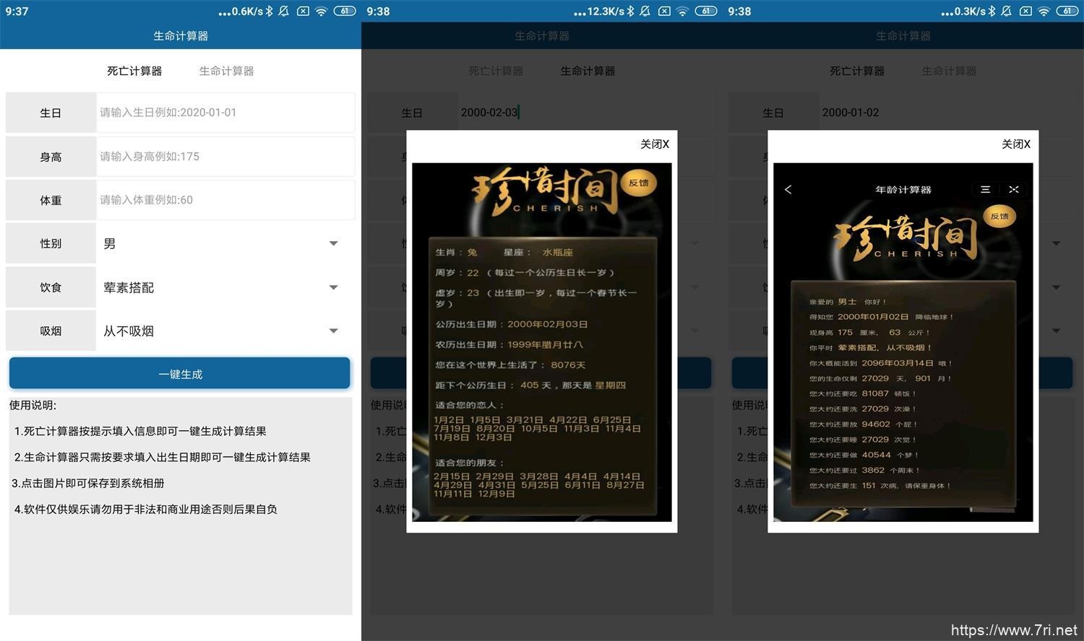Screen dimensions: 1084x641
Task: Tap 亲爱的男士 result image to save
Action: (903, 342)
